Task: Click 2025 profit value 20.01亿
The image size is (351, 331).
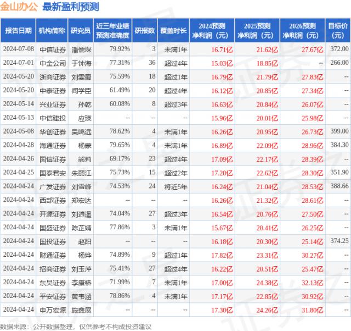Action: click(x=267, y=118)
